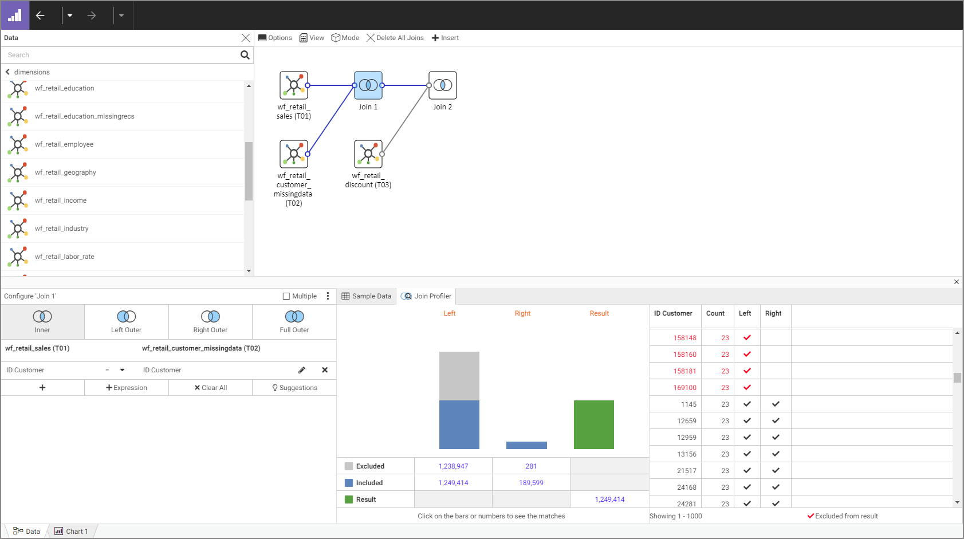Image resolution: width=964 pixels, height=539 pixels.
Task: Open the wf_retail_geography dimension
Action: point(65,172)
